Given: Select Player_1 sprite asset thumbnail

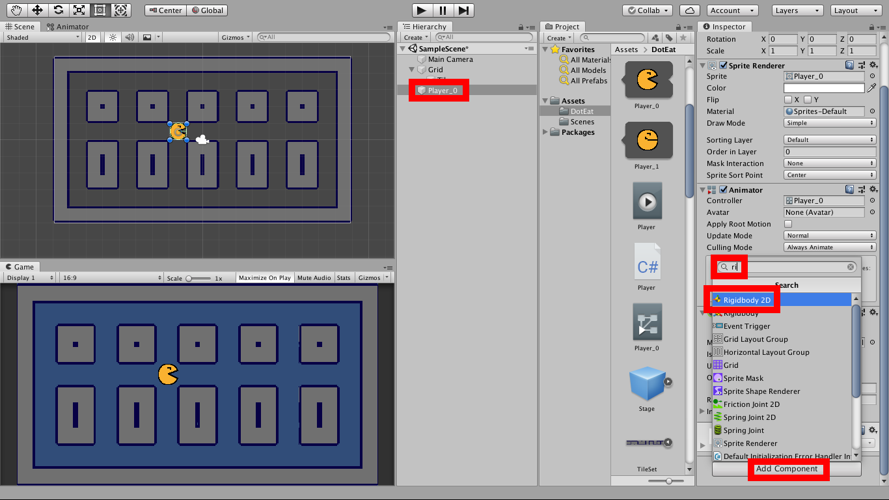Looking at the screenshot, I should (x=648, y=140).
